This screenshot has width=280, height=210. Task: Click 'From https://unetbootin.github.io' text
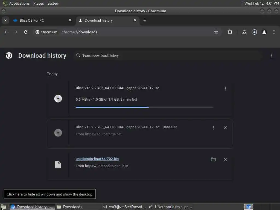[102, 166]
